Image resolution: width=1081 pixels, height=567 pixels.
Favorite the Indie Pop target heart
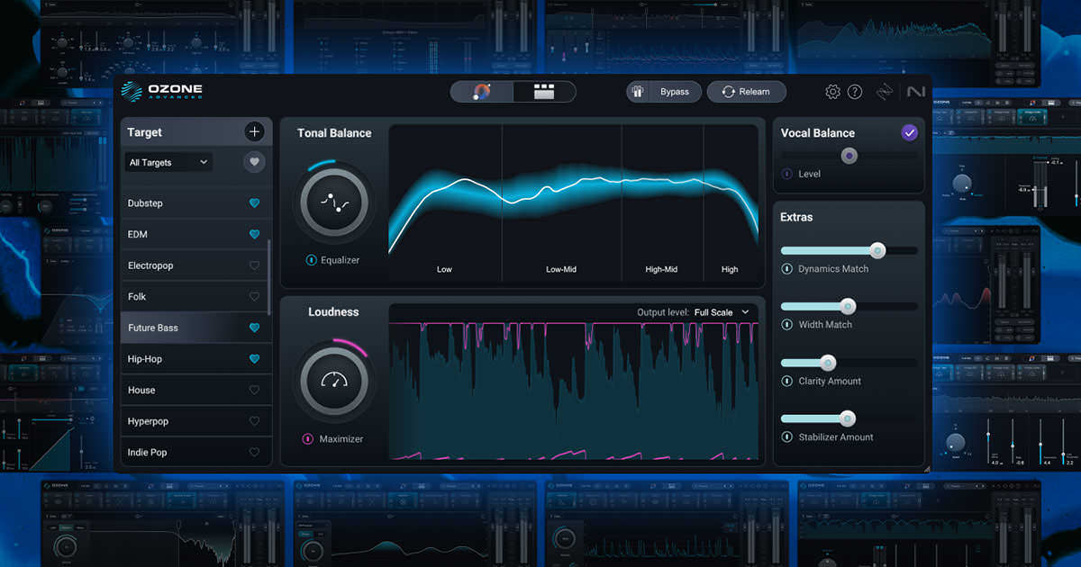(254, 452)
